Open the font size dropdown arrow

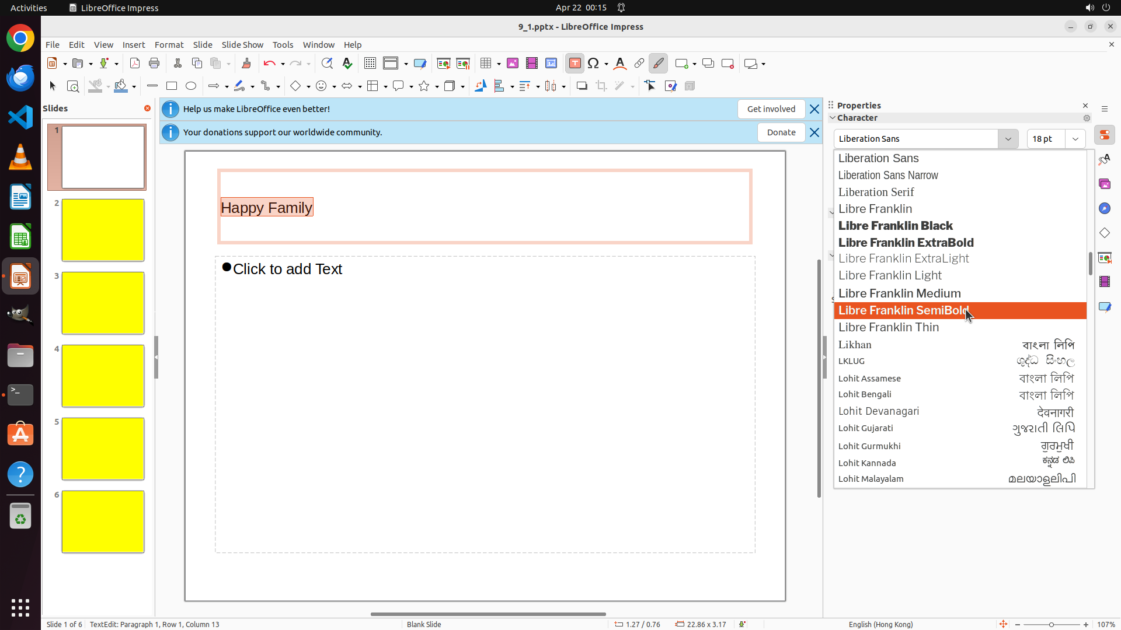coord(1075,139)
